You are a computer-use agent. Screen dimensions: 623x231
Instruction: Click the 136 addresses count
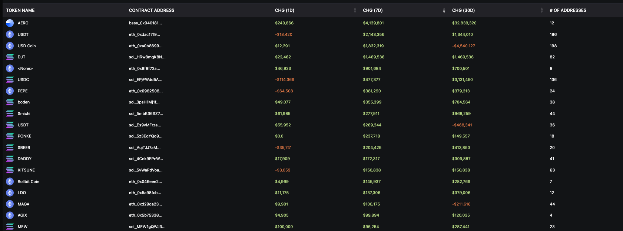[553, 79]
